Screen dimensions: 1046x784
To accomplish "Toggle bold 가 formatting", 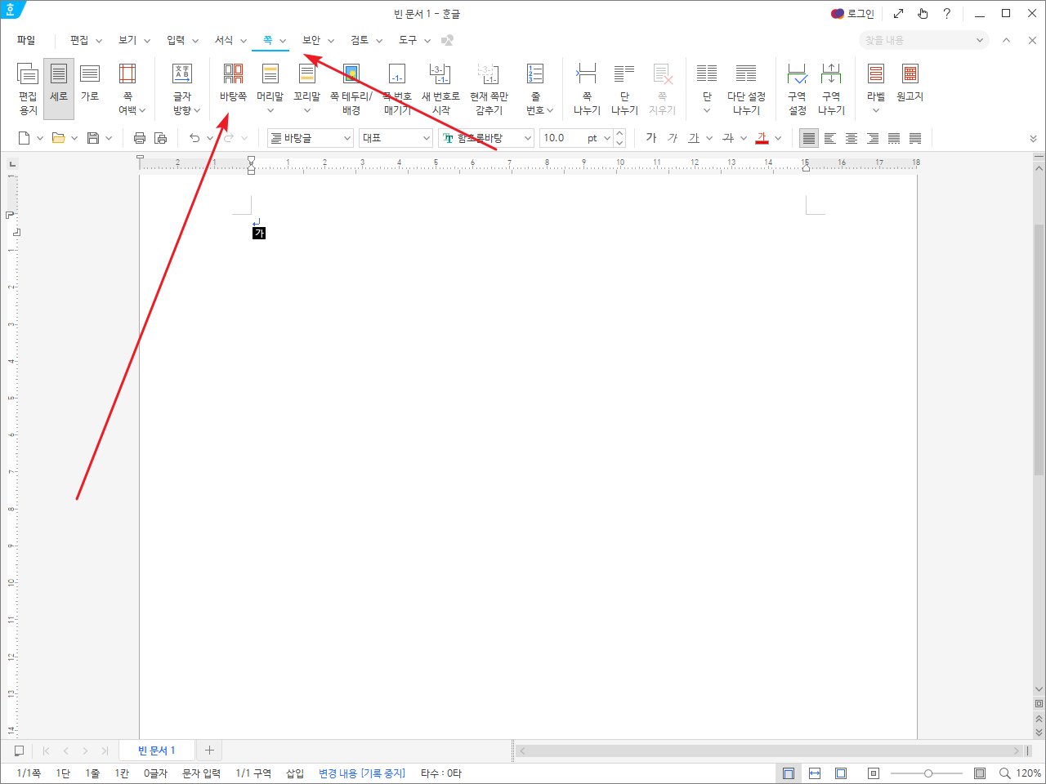I will pyautogui.click(x=651, y=138).
